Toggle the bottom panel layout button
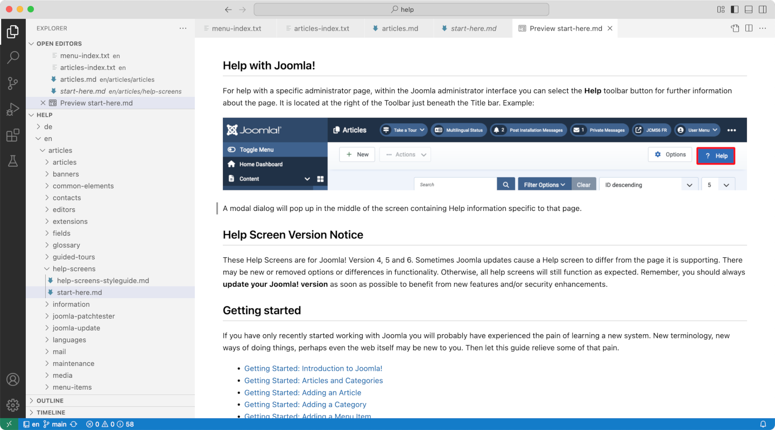Image resolution: width=775 pixels, height=430 pixels. click(x=749, y=9)
